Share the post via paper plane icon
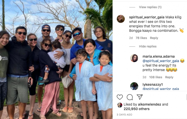Screen dimensions: 187x119 point(140,97)
